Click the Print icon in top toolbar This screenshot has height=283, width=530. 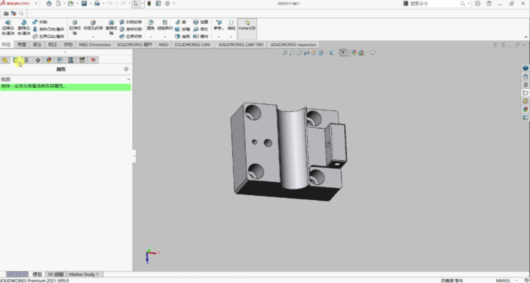98,4
